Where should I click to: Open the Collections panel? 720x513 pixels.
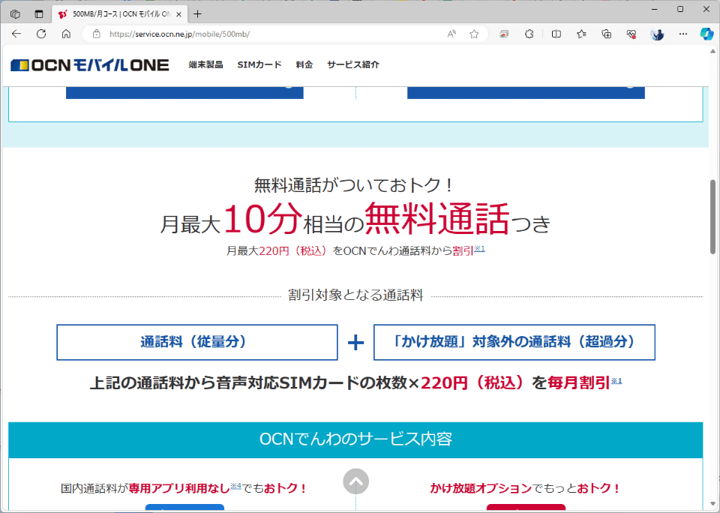[604, 33]
